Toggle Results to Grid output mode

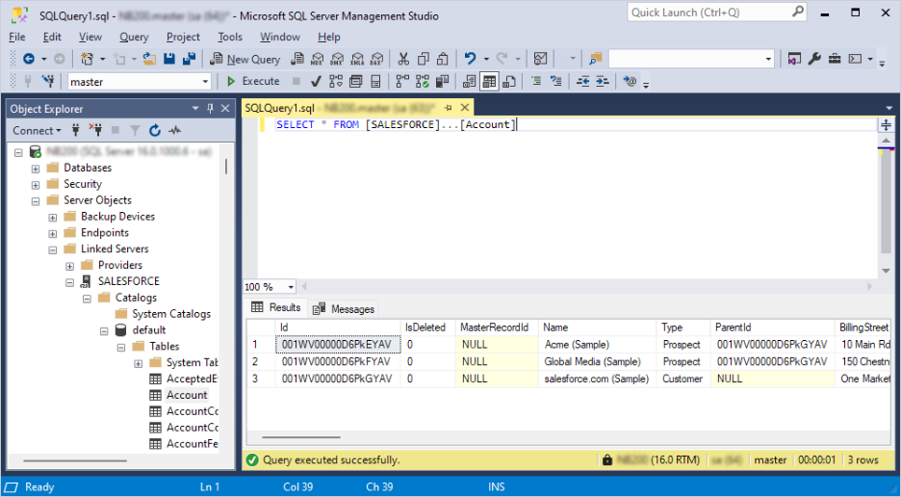pos(489,82)
